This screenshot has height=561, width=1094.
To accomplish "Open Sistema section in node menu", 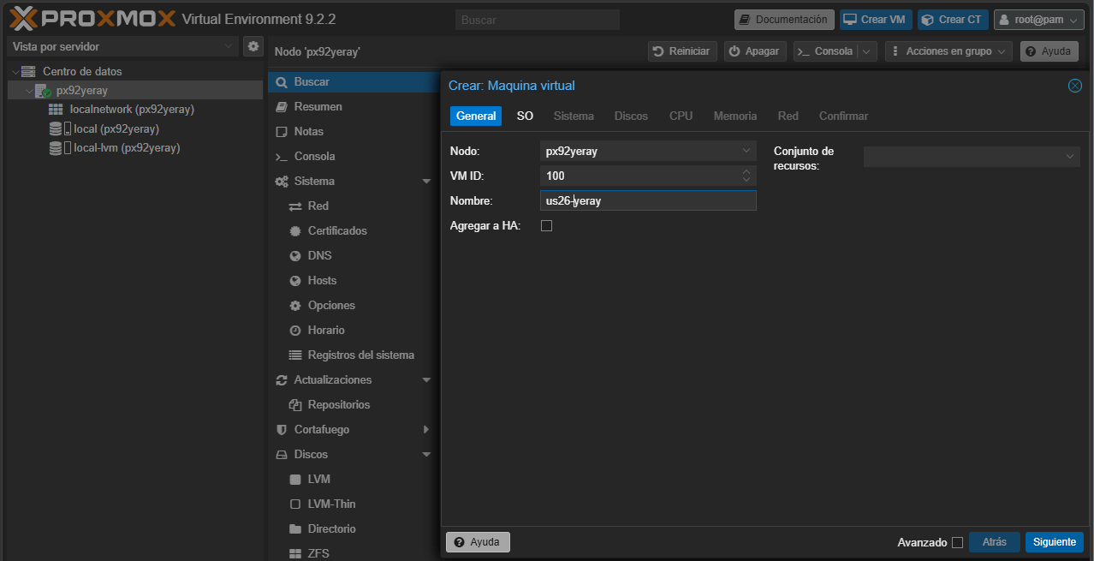I will [354, 182].
